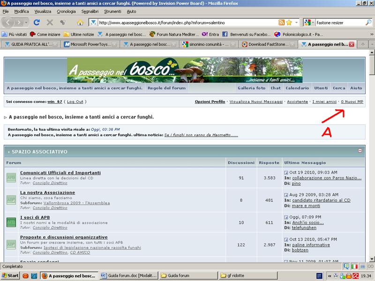Image resolution: width=375 pixels, height=281 pixels.
Task: Click the search magnifier icon in search box
Action: [x=368, y=22]
